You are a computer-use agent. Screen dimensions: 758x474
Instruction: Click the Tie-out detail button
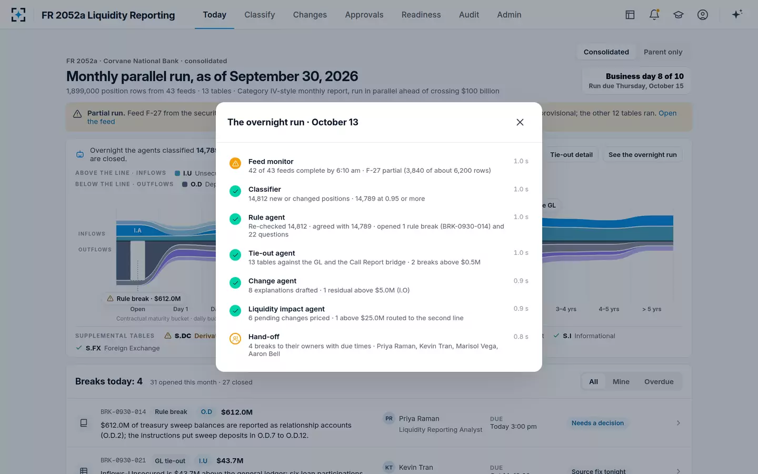click(x=571, y=154)
